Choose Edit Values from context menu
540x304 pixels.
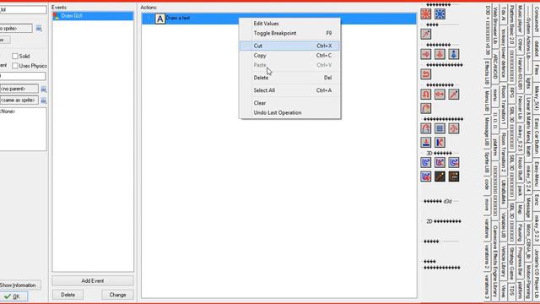pyautogui.click(x=289, y=24)
